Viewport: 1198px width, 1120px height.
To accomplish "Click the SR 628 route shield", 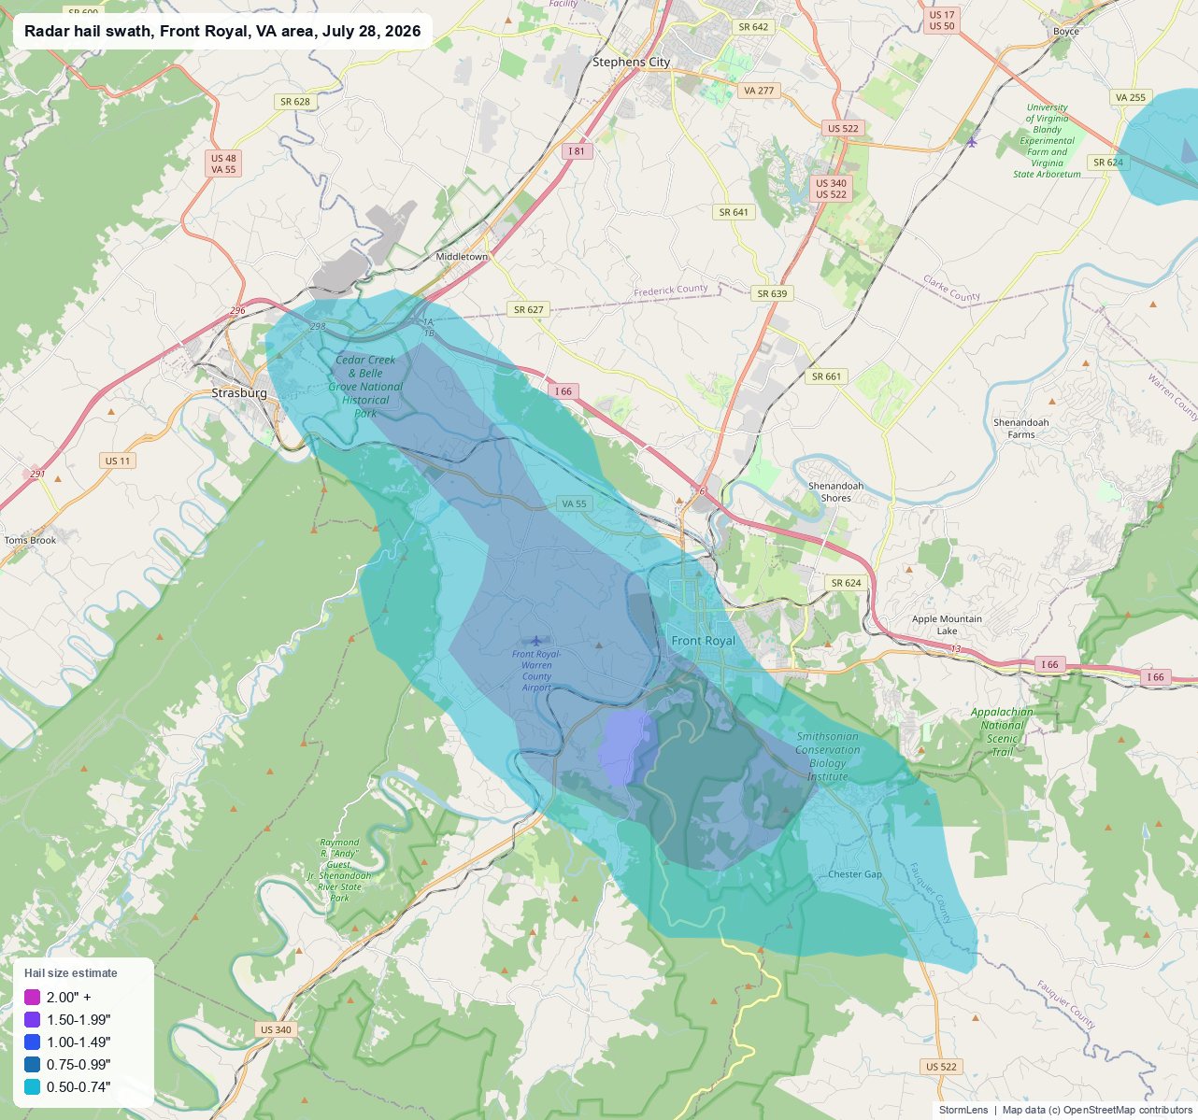I will 294,101.
